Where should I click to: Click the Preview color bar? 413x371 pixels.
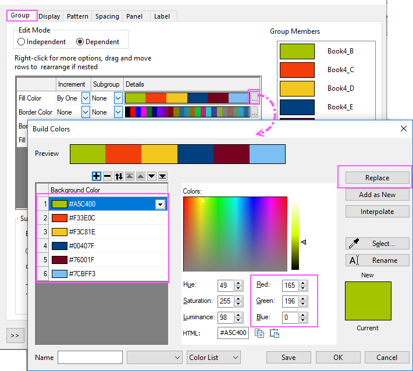point(177,154)
